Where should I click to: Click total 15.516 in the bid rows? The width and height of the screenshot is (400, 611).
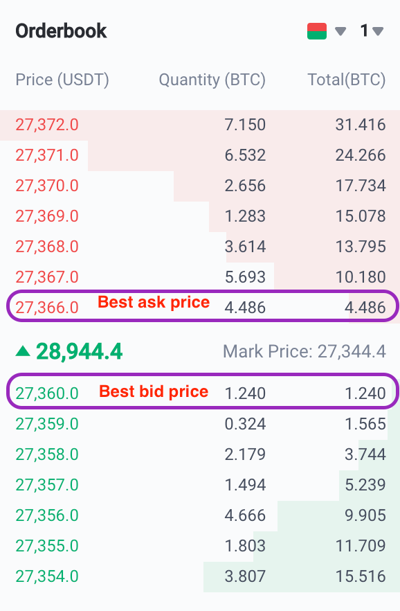click(x=361, y=576)
